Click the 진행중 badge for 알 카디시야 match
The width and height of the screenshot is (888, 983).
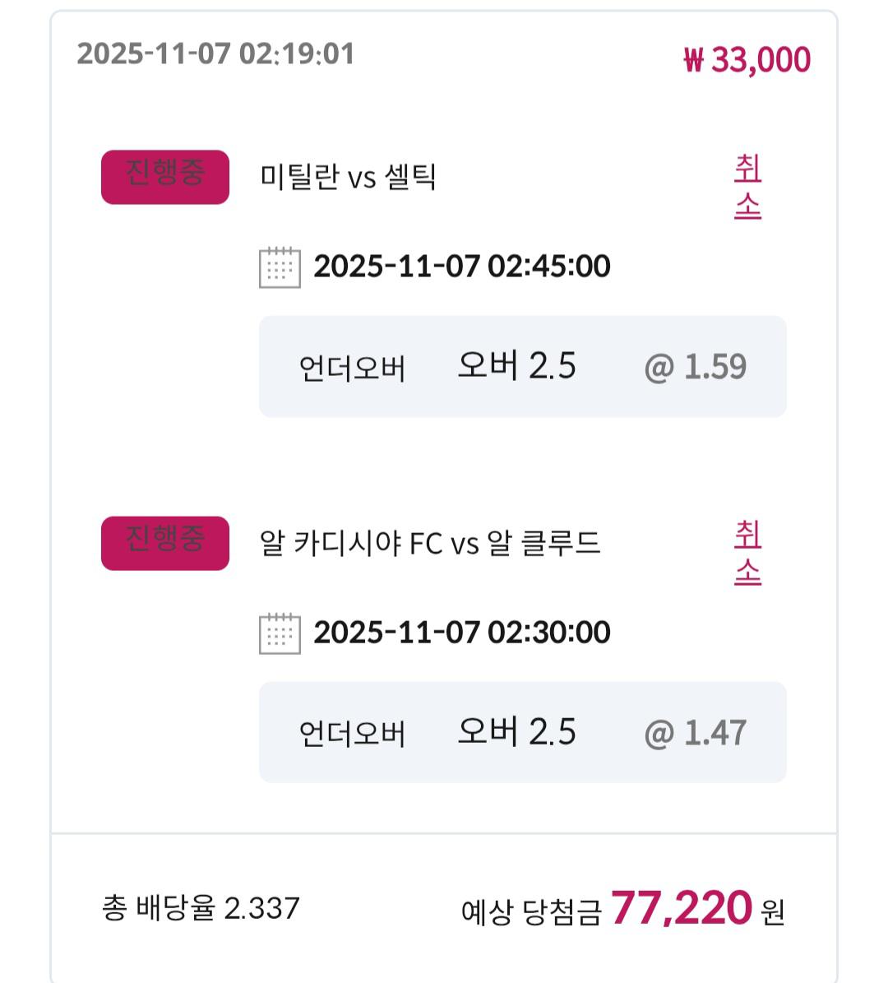click(x=164, y=543)
